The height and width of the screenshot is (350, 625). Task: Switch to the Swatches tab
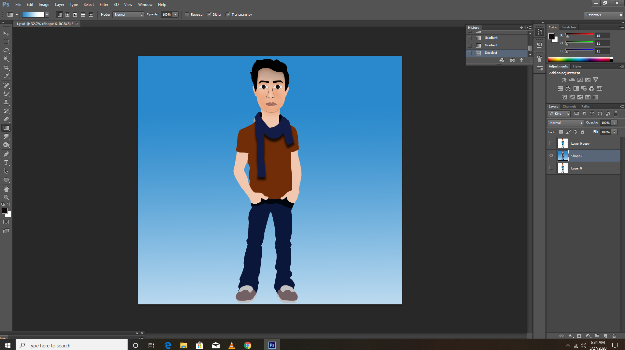point(569,27)
